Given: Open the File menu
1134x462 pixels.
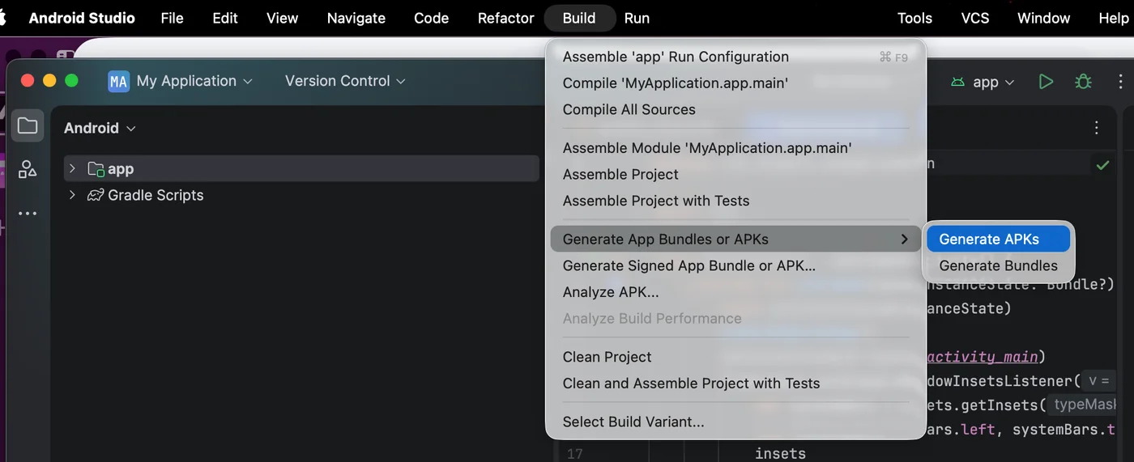Looking at the screenshot, I should click(172, 18).
